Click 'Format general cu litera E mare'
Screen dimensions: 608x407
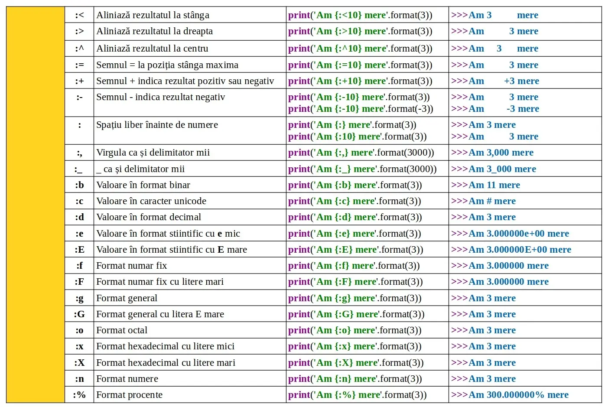160,314
